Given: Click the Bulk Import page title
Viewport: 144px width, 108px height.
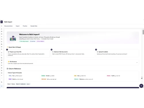Looking at the screenshot, I should (8, 22).
